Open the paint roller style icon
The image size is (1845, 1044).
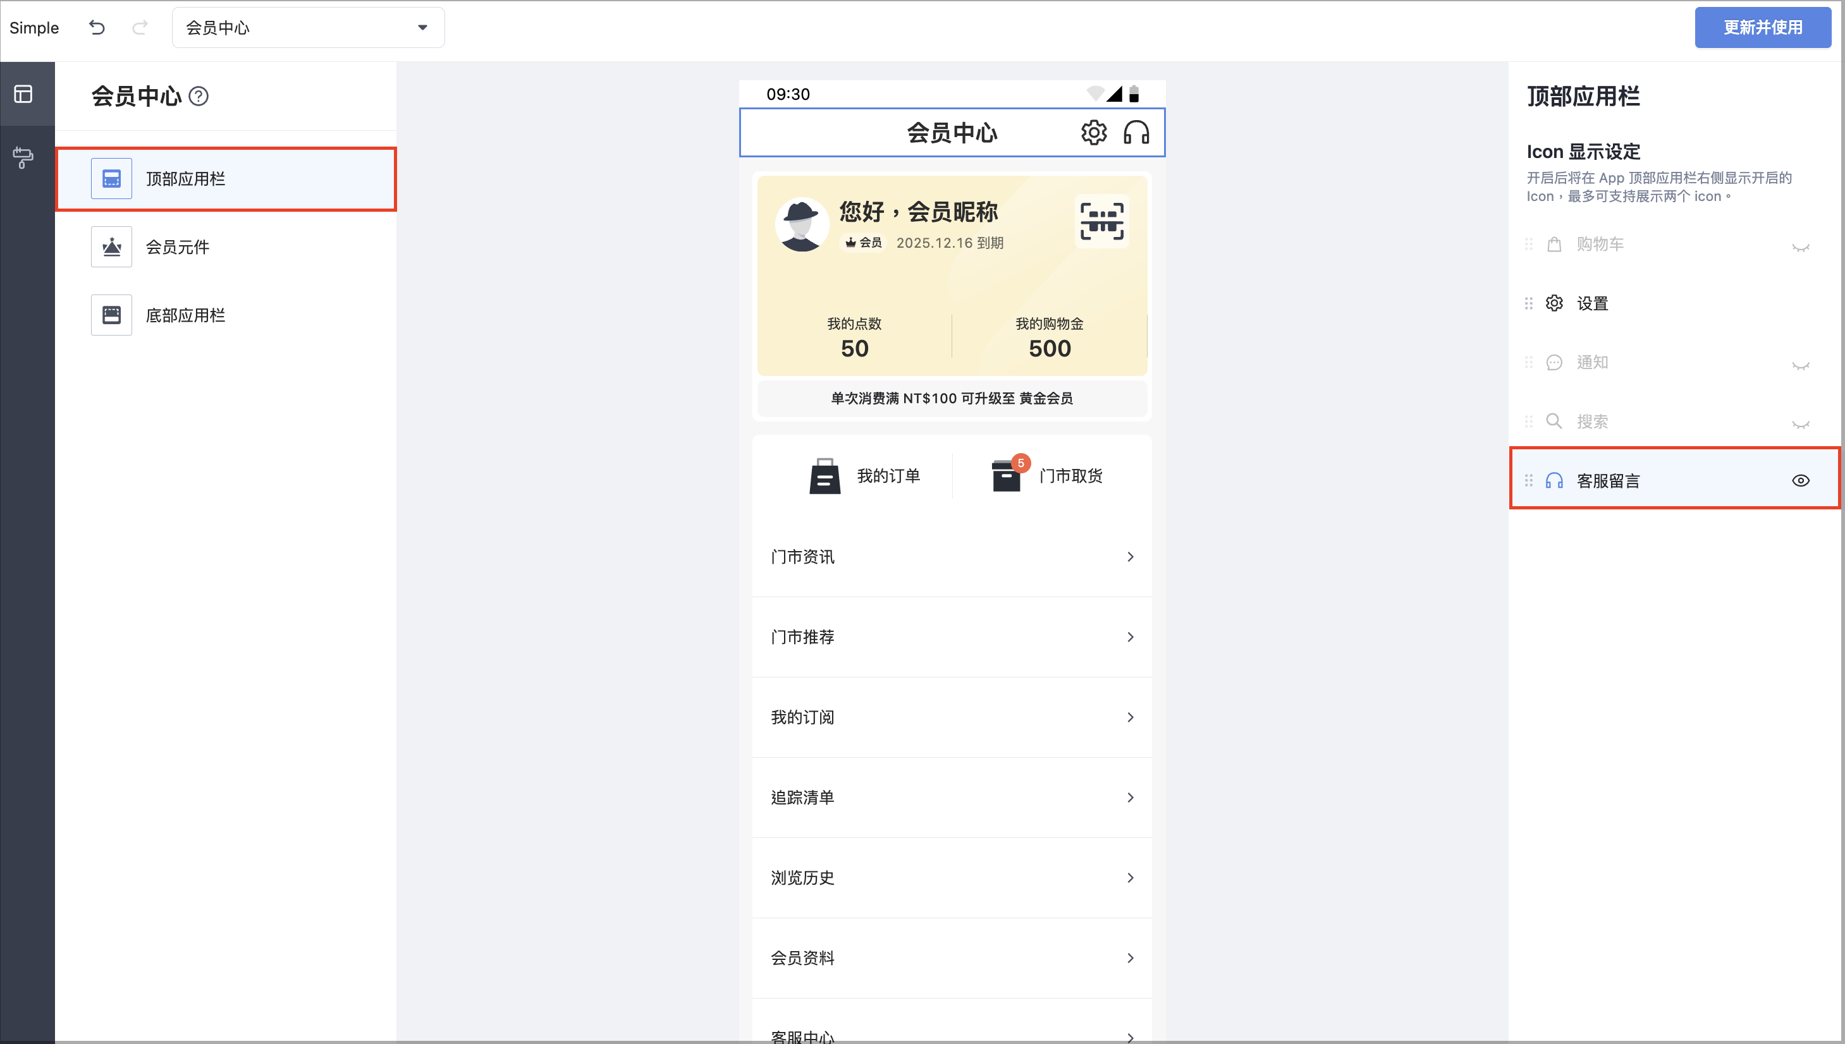[23, 157]
